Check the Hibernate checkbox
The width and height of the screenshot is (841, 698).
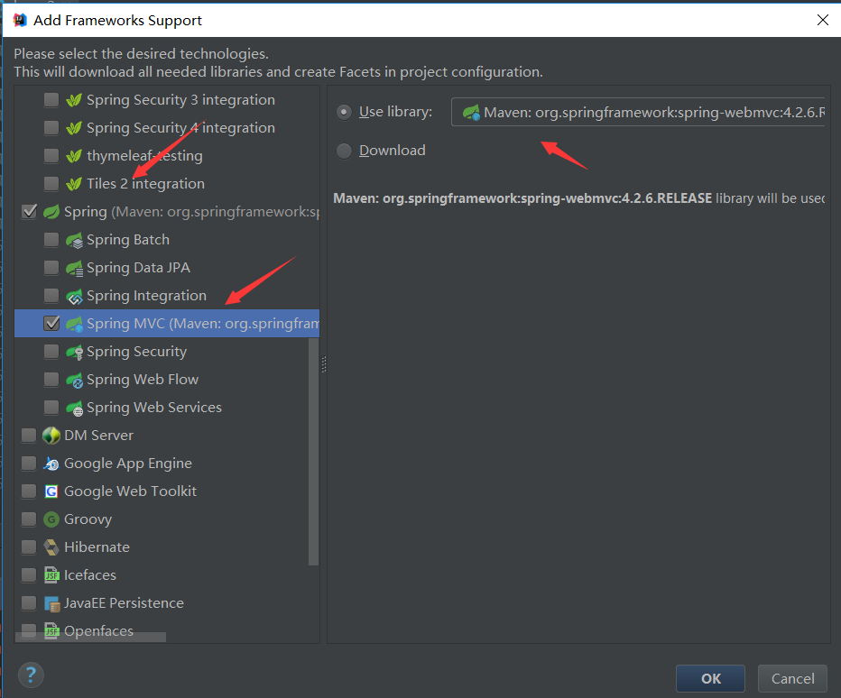point(29,546)
